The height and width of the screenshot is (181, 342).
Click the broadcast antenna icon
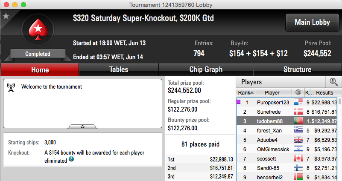pos(11,87)
